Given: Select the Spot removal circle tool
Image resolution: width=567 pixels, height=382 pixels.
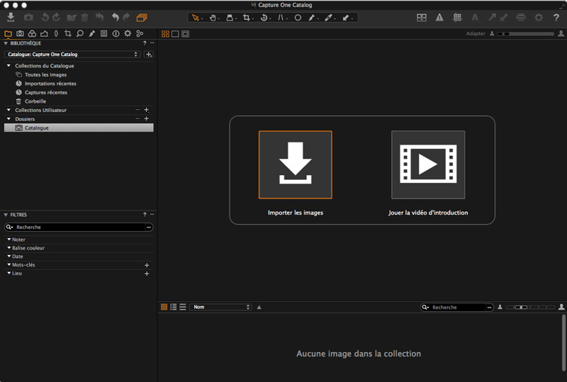Looking at the screenshot, I should pos(298,17).
